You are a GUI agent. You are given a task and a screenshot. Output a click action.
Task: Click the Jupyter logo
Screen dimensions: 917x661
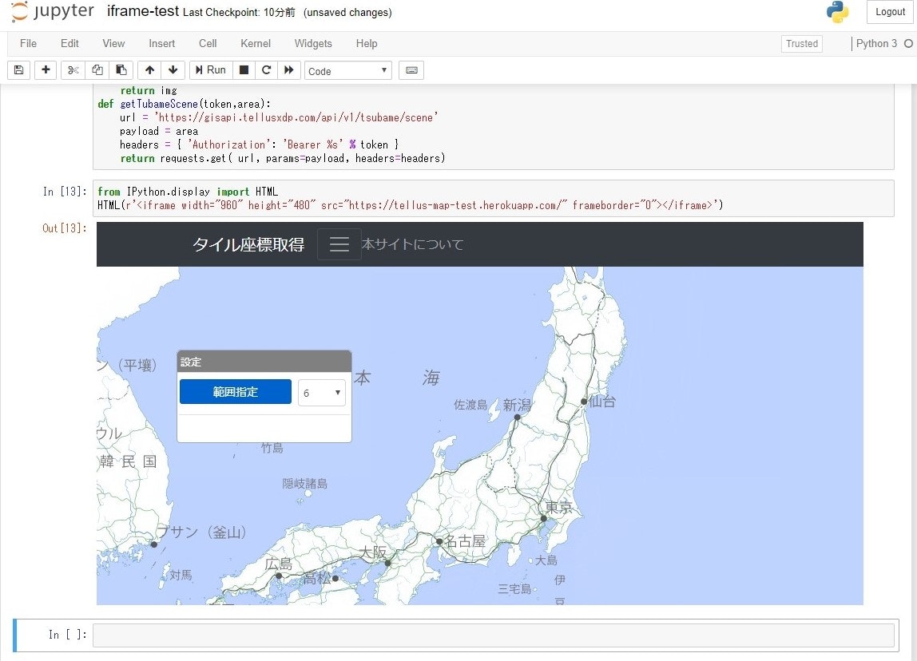click(x=53, y=12)
